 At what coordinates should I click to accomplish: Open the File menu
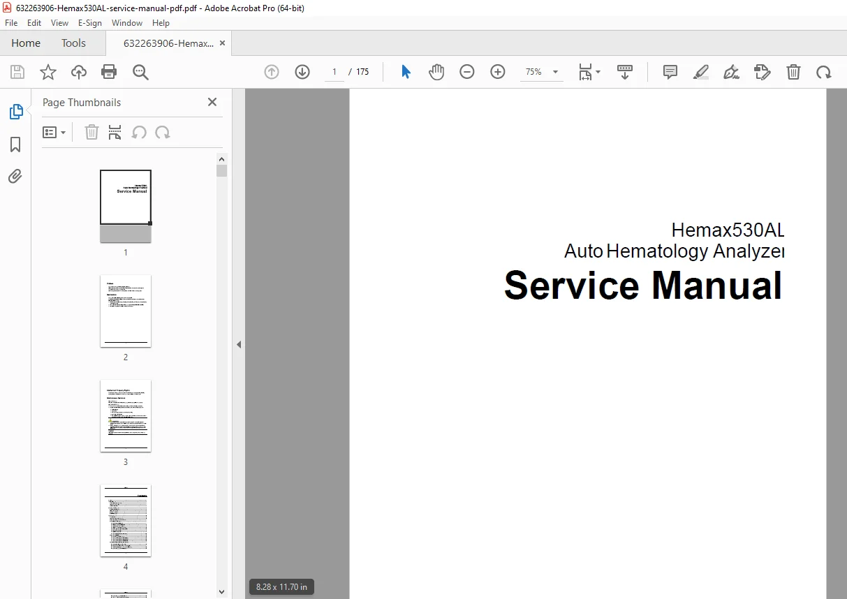11,23
